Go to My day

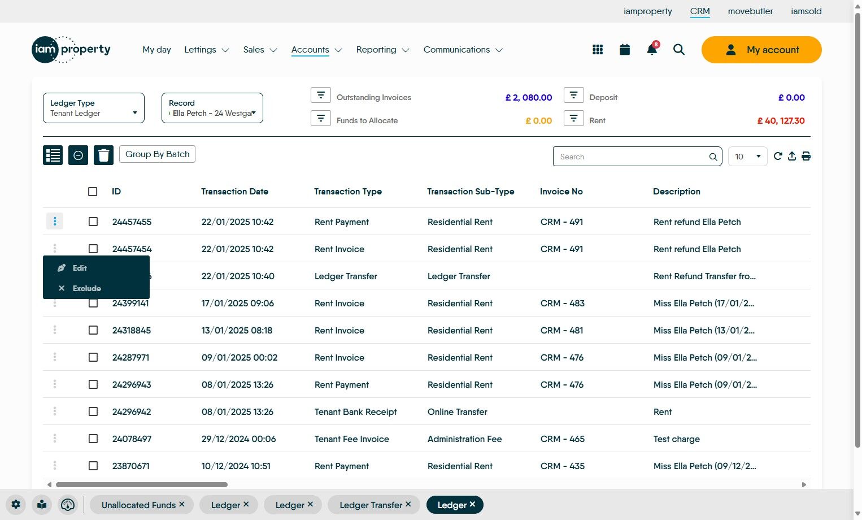(156, 50)
